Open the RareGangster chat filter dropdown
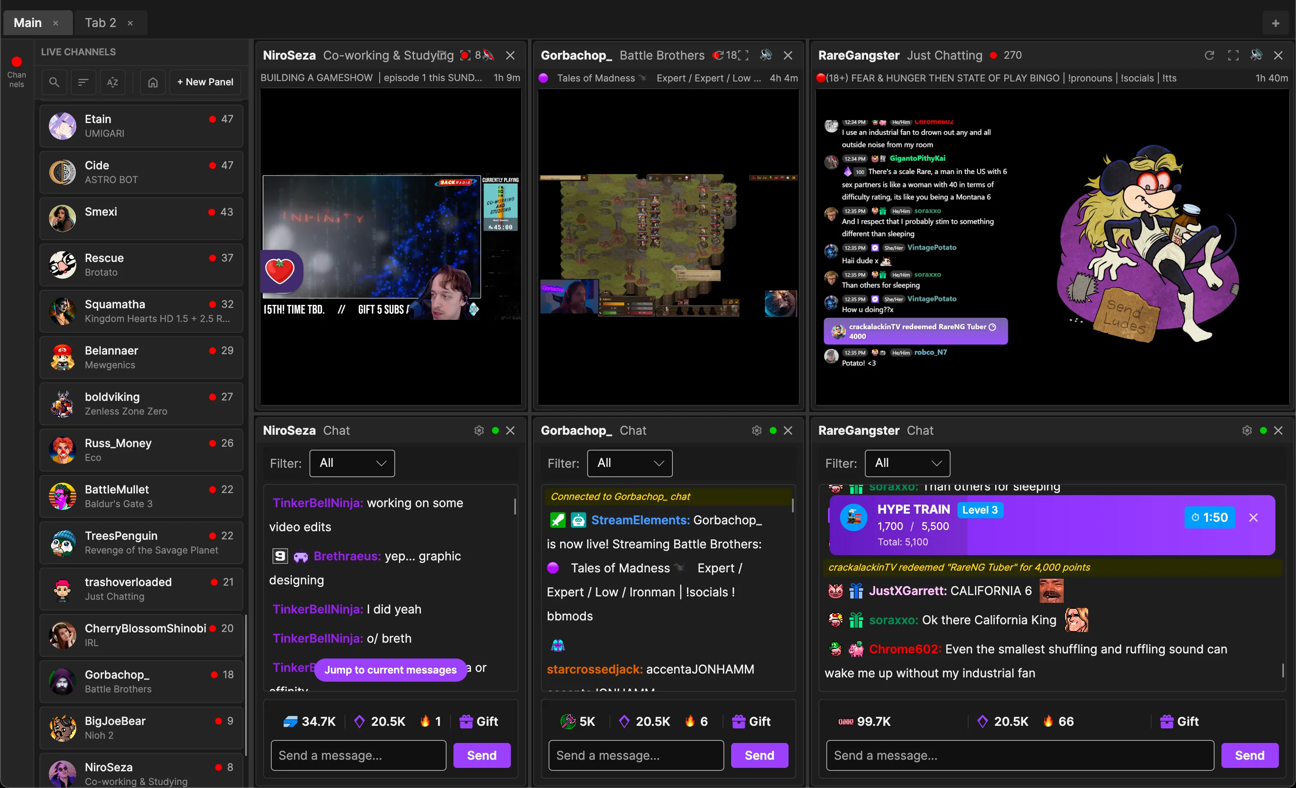Viewport: 1296px width, 788px height. coord(907,463)
